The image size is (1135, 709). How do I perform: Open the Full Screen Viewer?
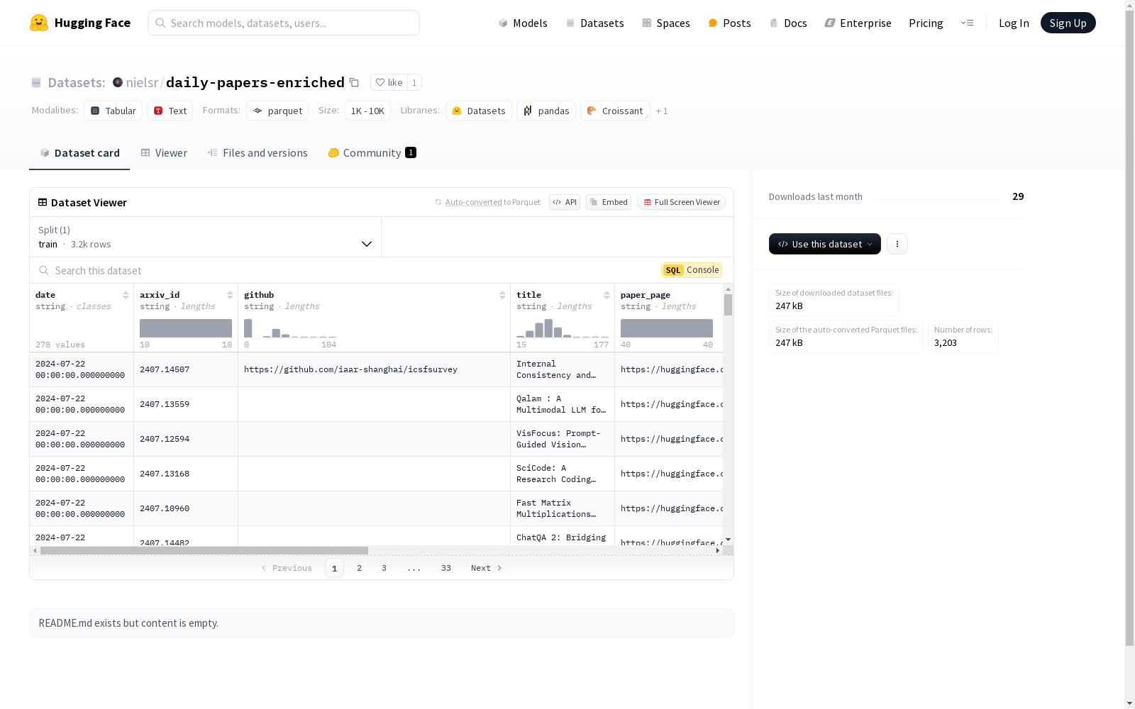pos(682,202)
